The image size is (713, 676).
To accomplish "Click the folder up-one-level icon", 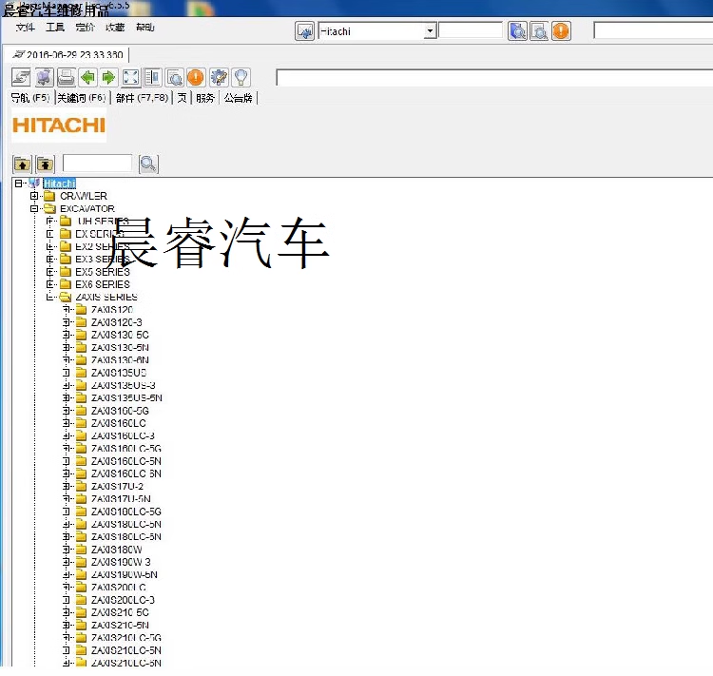I will point(22,164).
